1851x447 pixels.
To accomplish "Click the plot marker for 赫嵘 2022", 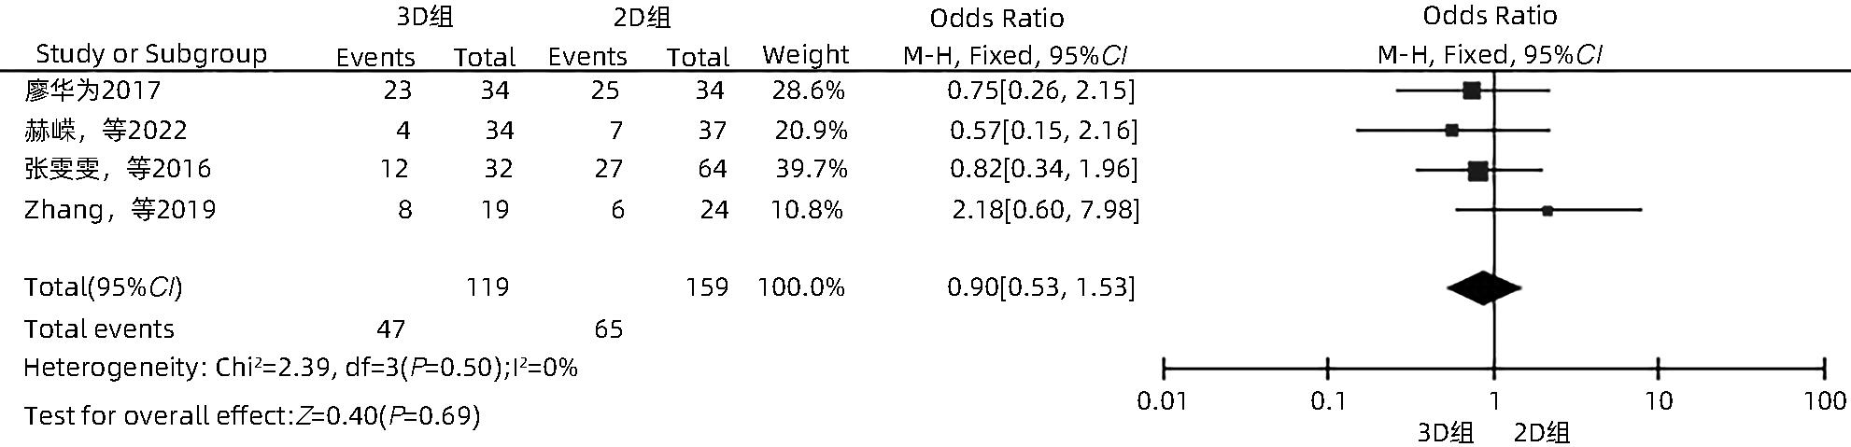I will click(x=1451, y=131).
